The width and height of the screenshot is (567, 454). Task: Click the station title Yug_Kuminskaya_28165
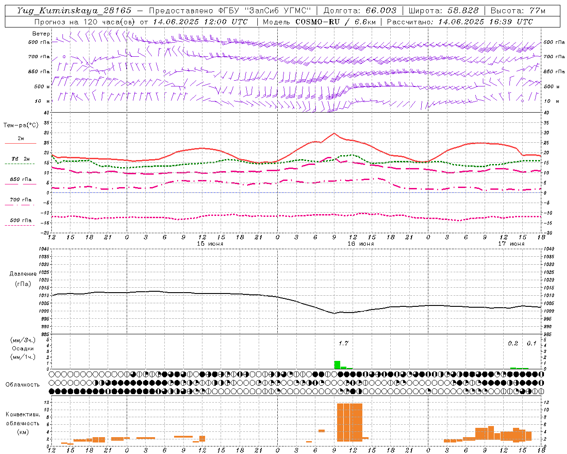click(74, 11)
